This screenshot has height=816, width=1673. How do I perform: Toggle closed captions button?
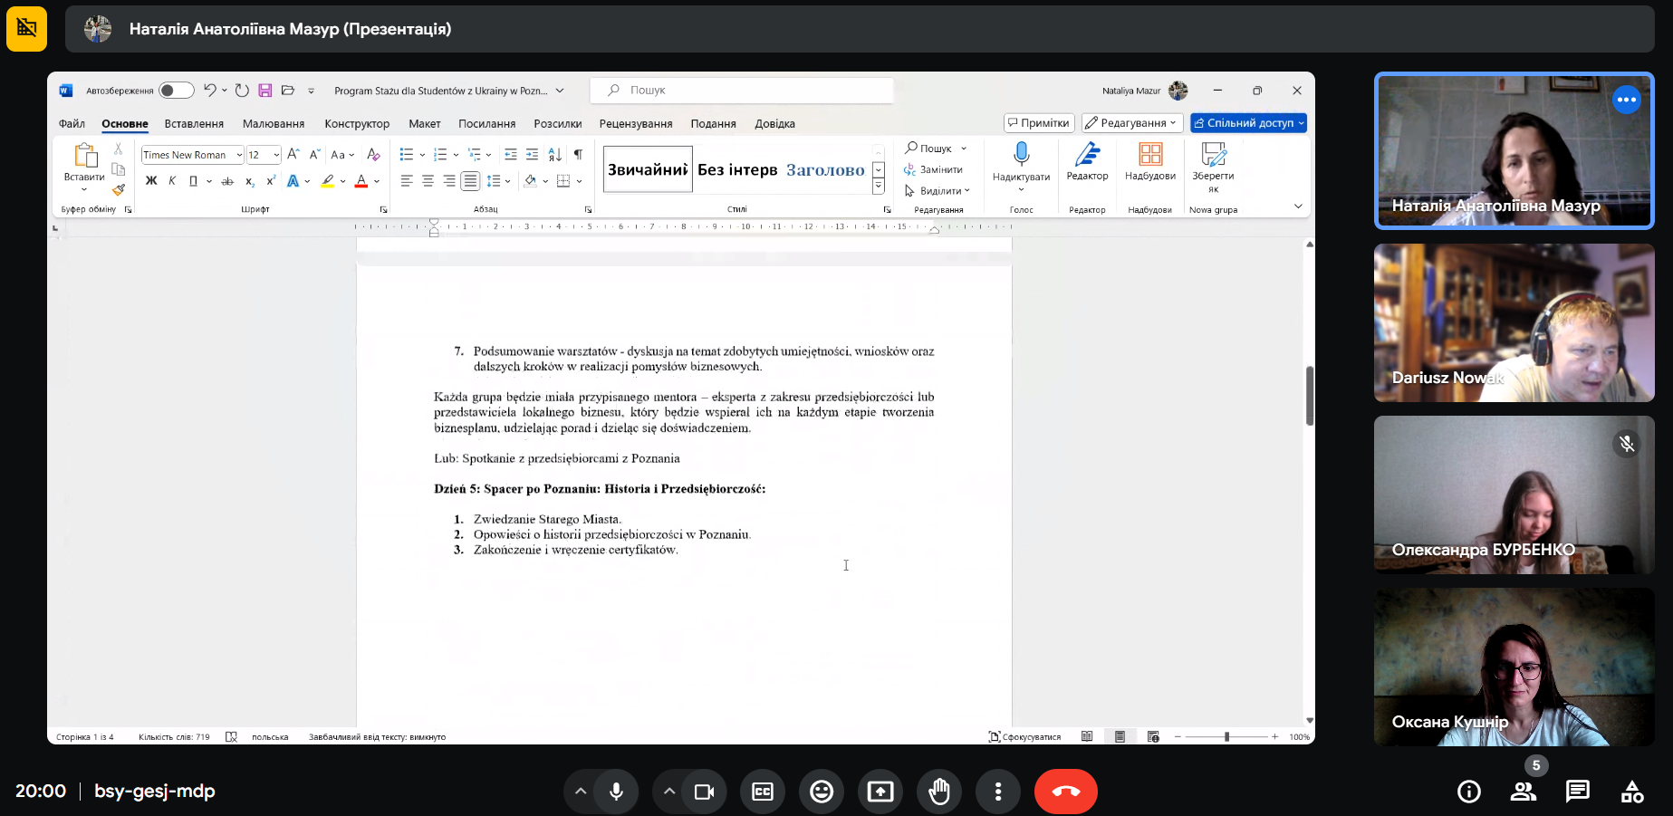click(x=763, y=792)
